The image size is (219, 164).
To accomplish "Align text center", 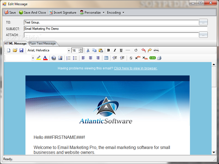I will tap(91, 58).
